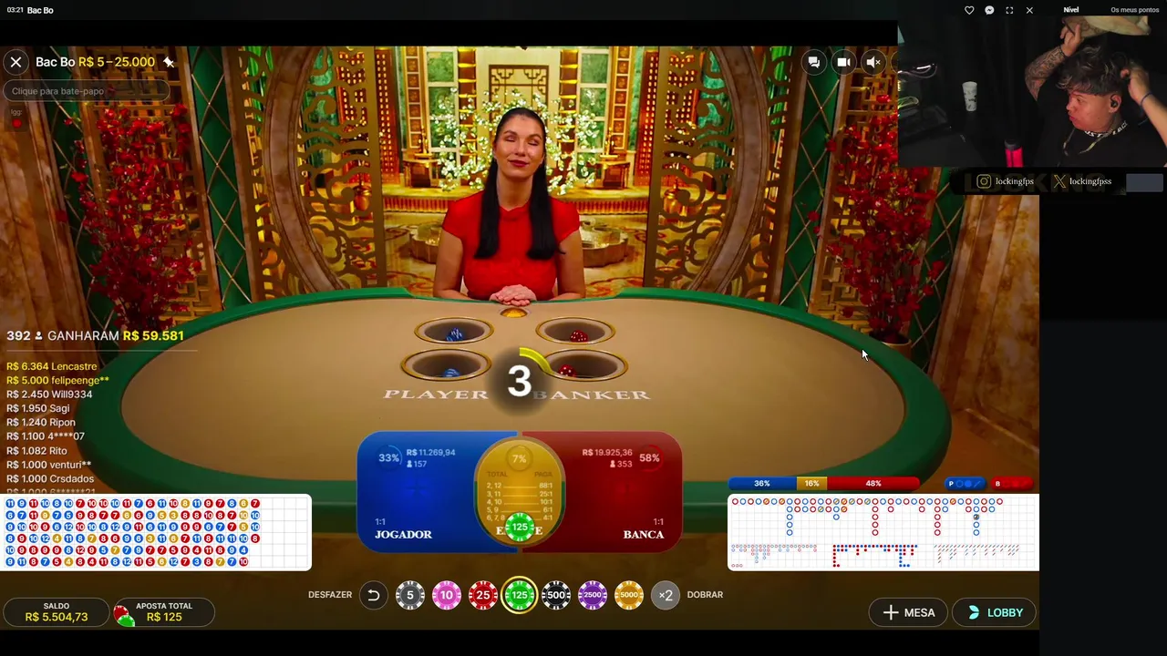Click winner entry R$ 2.450 Will9334
Viewport: 1167px width, 656px height.
coord(49,395)
